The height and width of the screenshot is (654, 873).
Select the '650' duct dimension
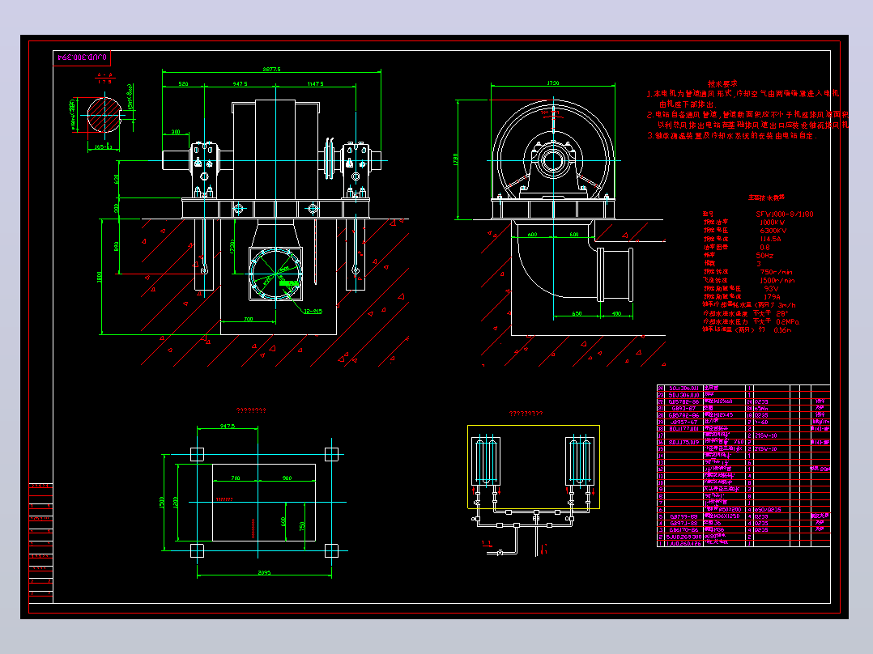tap(577, 314)
